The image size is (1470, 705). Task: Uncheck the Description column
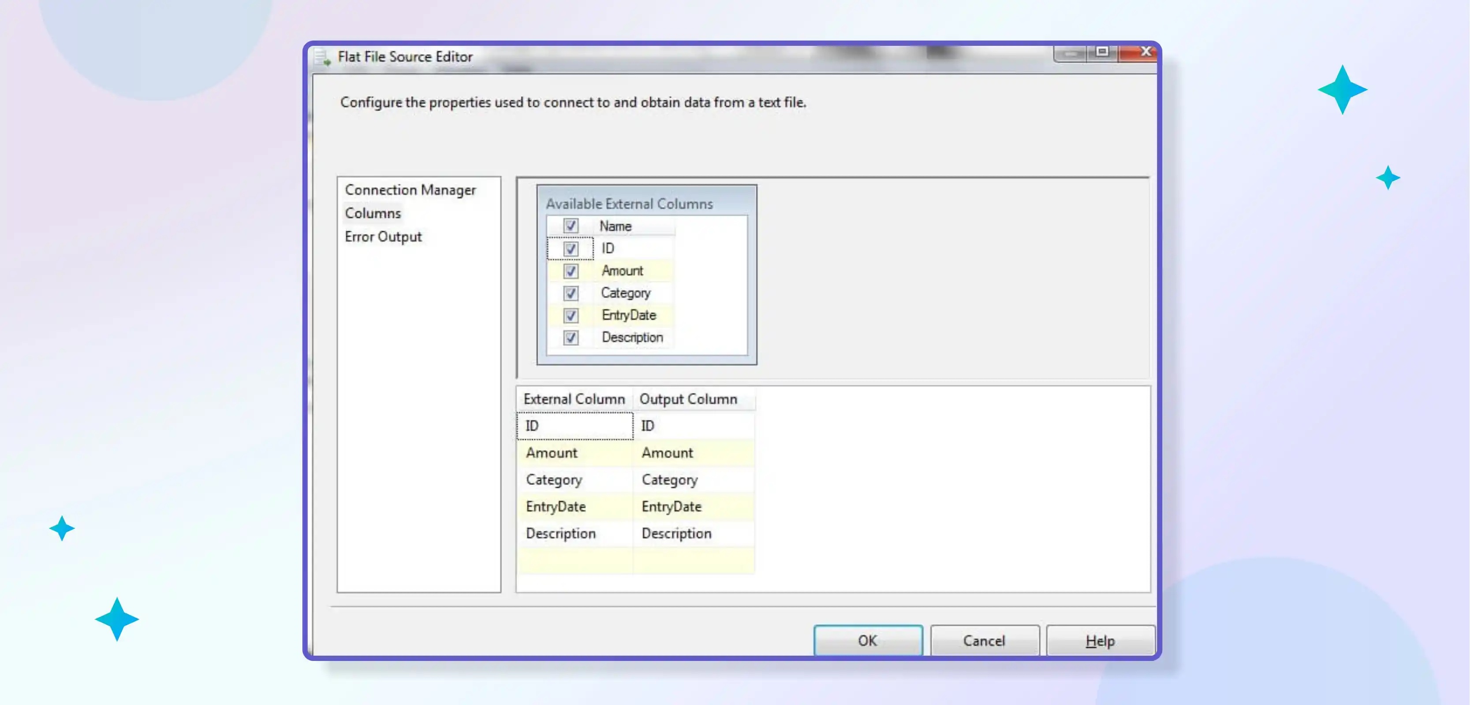[570, 338]
